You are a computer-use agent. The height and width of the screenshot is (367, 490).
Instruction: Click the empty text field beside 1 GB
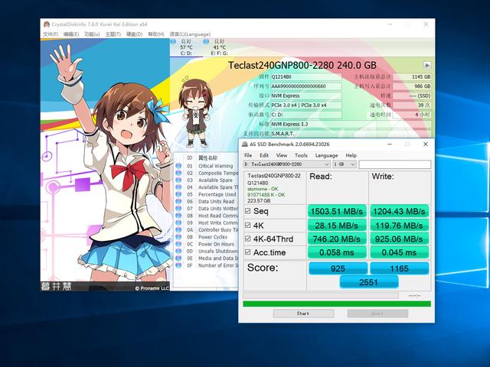coord(396,164)
